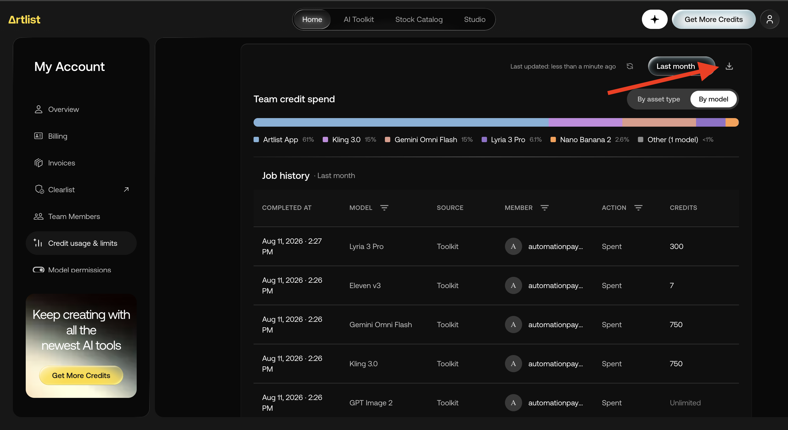Click the Clearlist external link arrow
Viewport: 788px width, 430px height.
(126, 190)
